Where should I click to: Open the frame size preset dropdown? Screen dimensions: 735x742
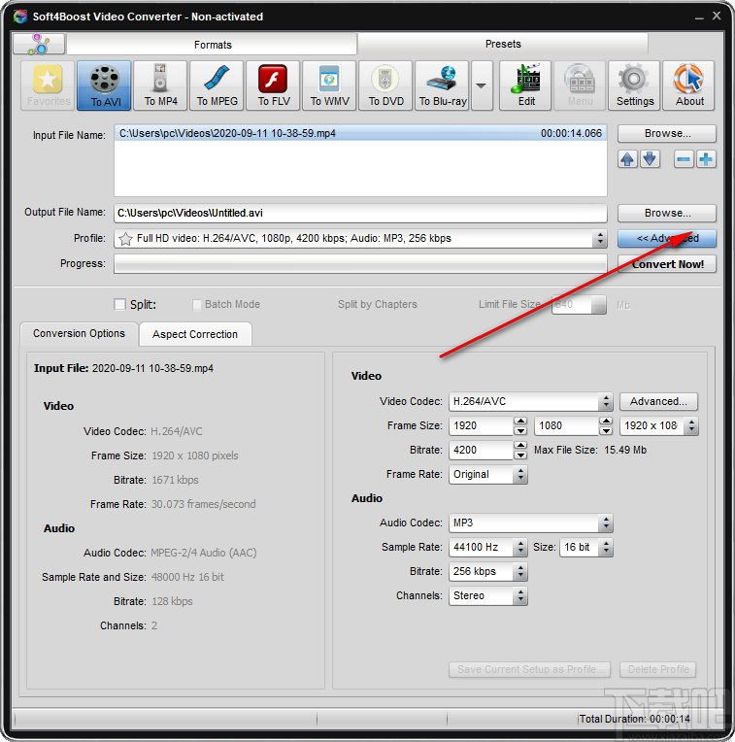[x=691, y=426]
